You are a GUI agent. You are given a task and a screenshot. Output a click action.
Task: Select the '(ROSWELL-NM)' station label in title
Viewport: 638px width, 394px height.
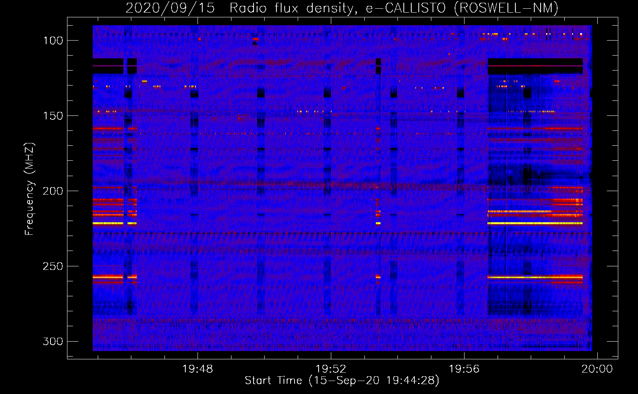click(506, 8)
